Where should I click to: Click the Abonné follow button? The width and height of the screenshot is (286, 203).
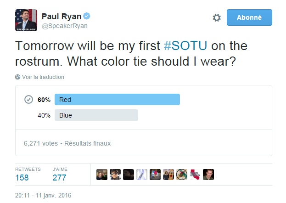[x=249, y=17]
